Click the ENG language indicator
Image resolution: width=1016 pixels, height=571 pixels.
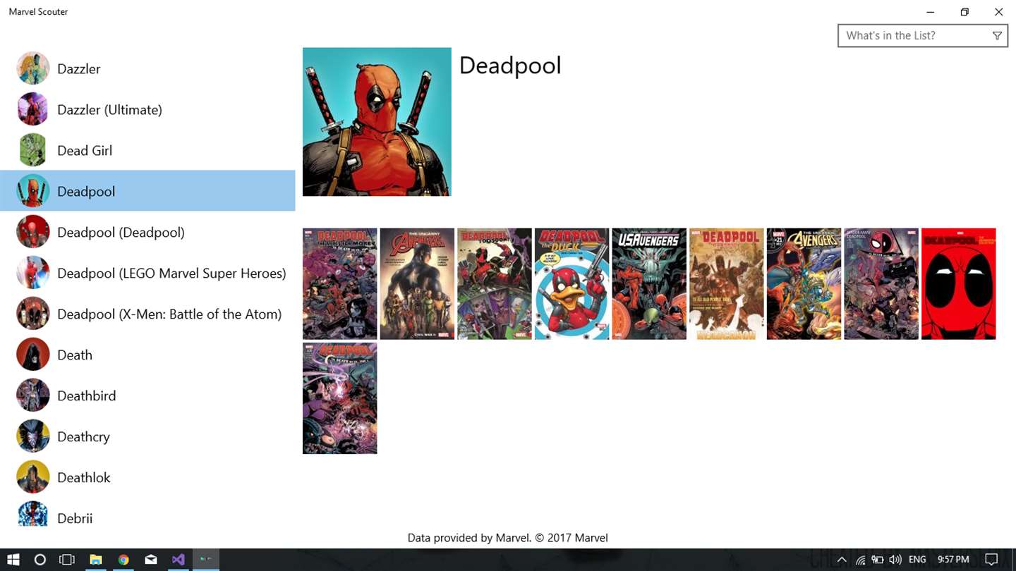[917, 560]
